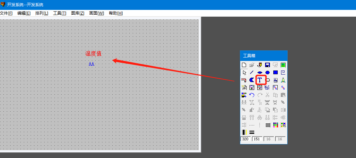Click the blue undo arrow
Screen dimensions: 356x158
[252, 95]
